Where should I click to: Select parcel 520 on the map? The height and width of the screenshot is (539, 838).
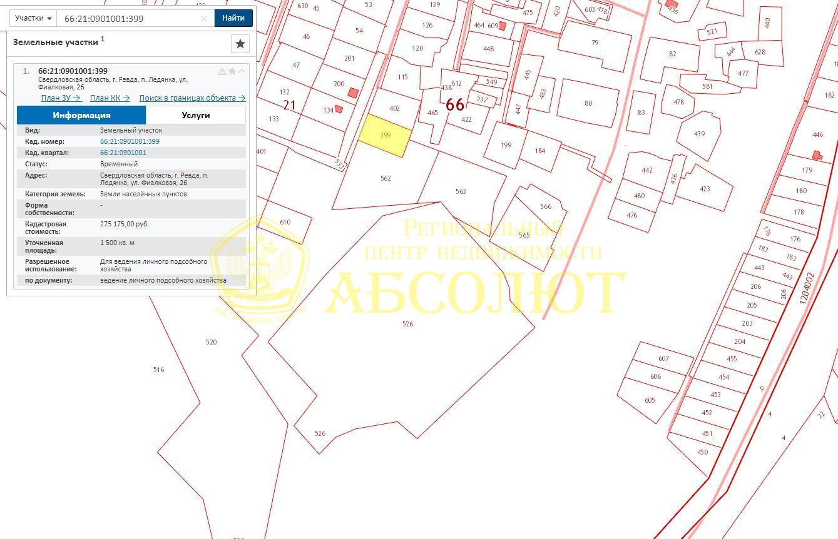tap(211, 342)
